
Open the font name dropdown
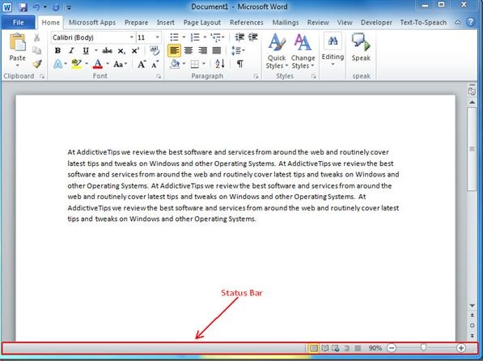click(132, 37)
